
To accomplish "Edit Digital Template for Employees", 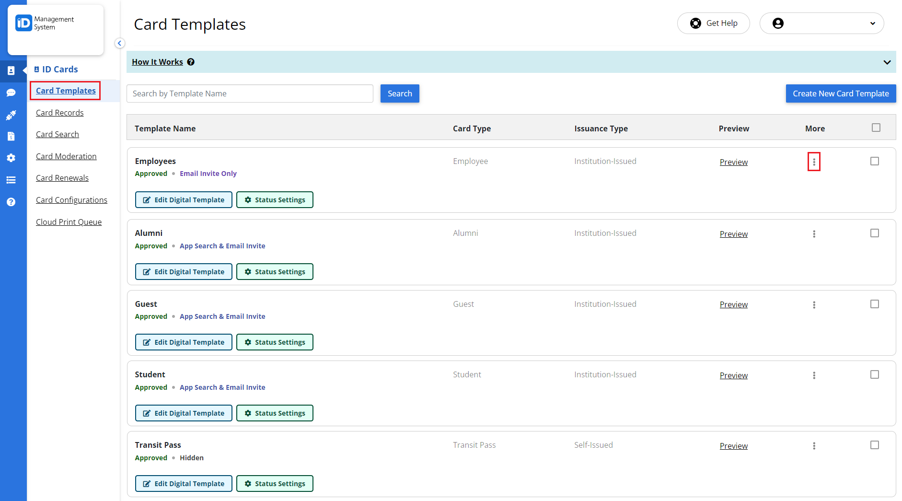I will click(184, 200).
